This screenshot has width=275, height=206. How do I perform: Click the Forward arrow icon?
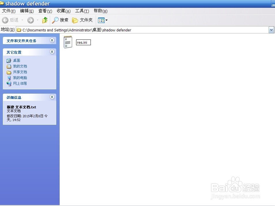tap(31, 20)
